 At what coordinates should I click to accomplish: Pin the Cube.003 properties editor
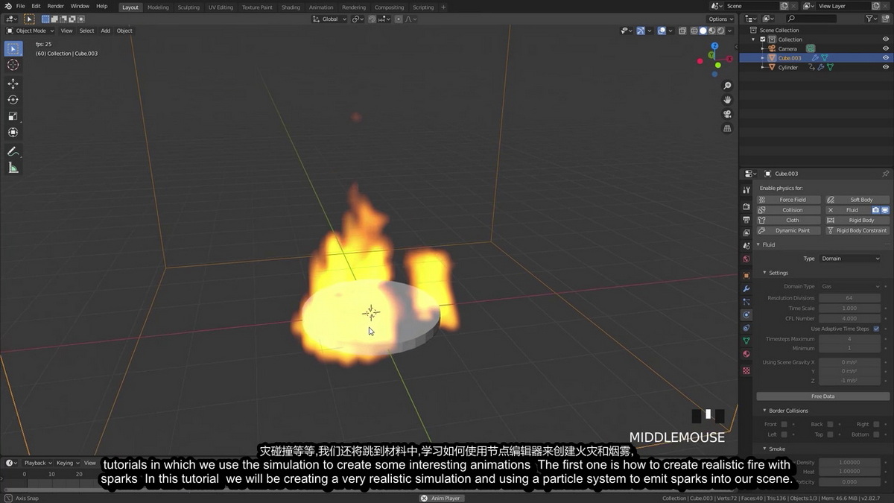(x=885, y=174)
